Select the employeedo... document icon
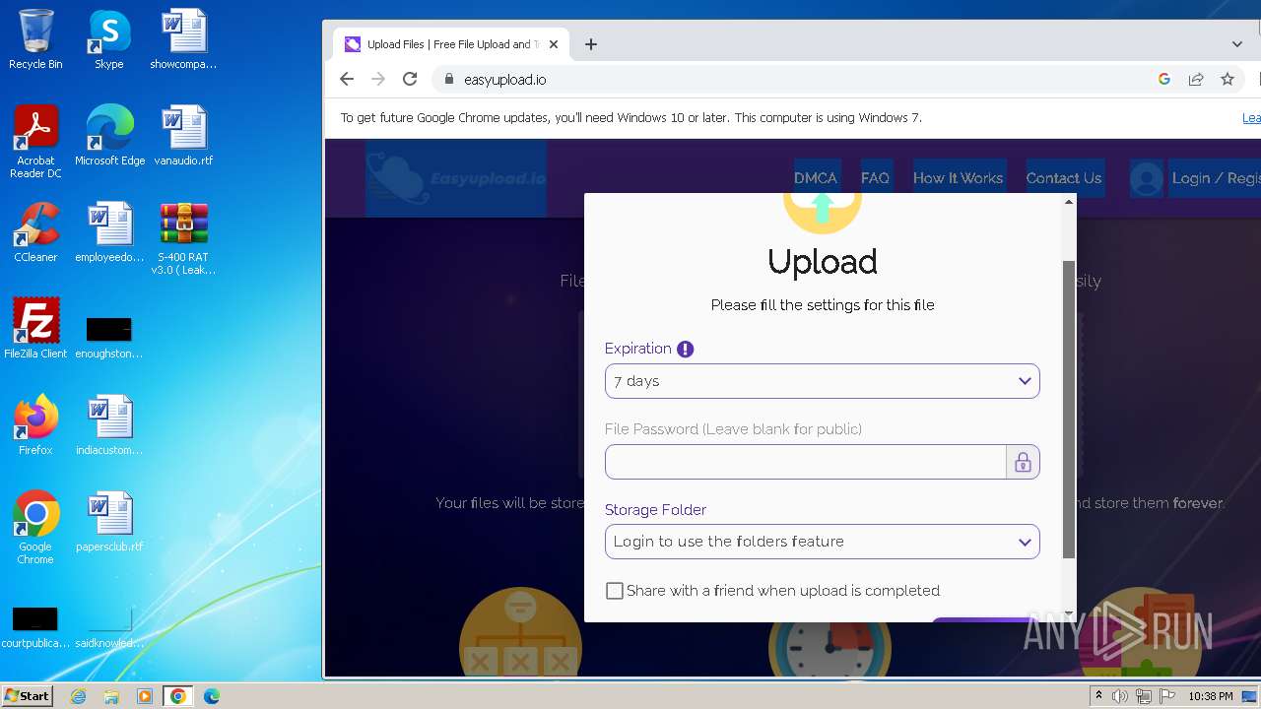1261x709 pixels. click(x=109, y=232)
